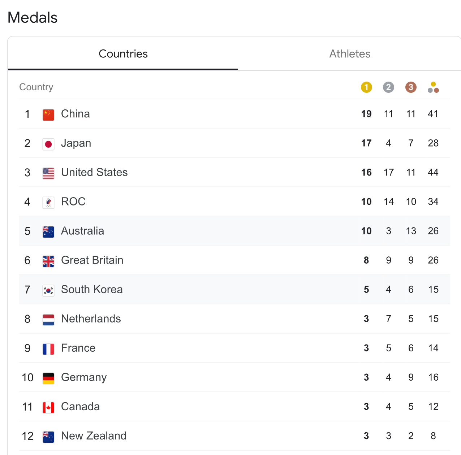This screenshot has height=455, width=461.
Task: Click China's total medal count 41
Action: point(433,114)
